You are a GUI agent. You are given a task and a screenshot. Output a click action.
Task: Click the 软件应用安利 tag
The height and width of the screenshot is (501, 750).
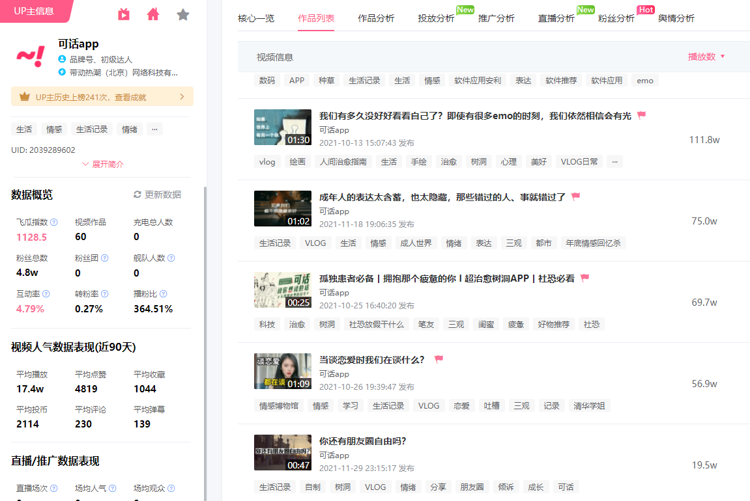coord(478,80)
